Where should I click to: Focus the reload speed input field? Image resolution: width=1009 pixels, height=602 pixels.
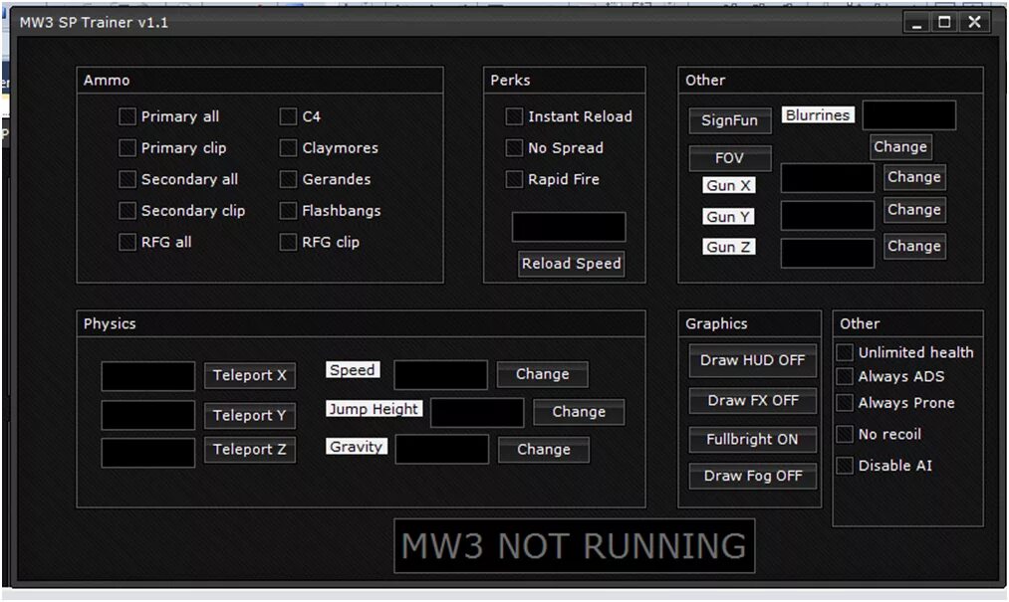point(569,227)
